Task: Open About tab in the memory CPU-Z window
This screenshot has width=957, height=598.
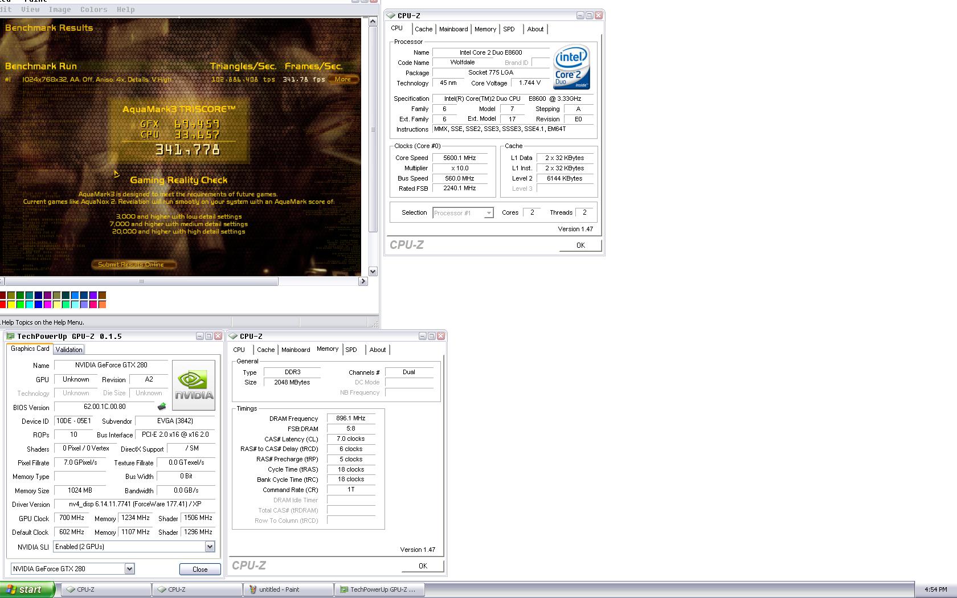Action: (378, 350)
